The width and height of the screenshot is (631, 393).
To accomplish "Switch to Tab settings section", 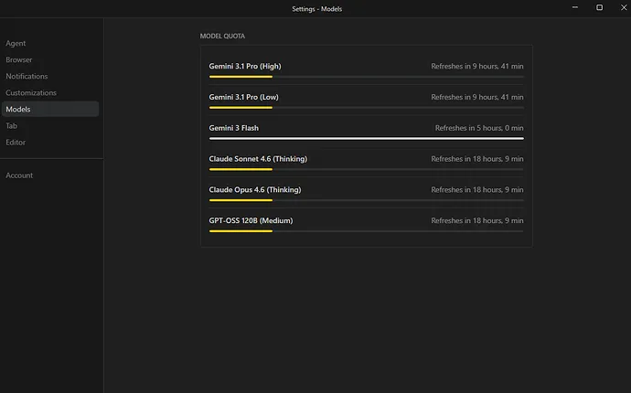I will point(11,125).
